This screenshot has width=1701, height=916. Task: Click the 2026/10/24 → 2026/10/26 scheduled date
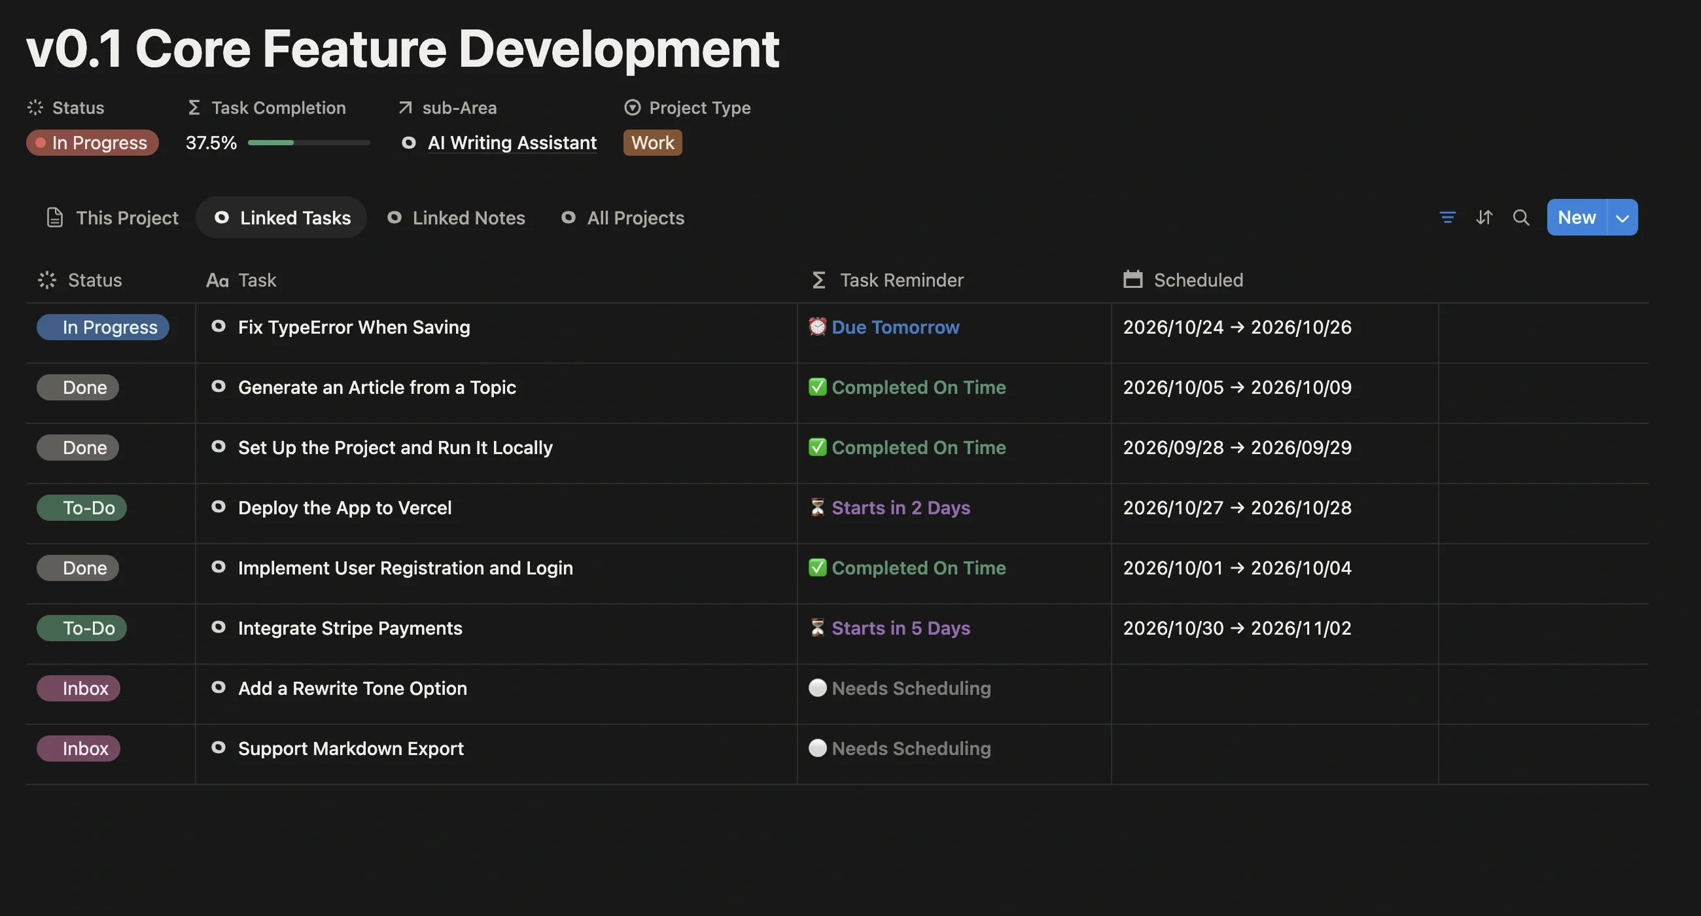tap(1237, 327)
